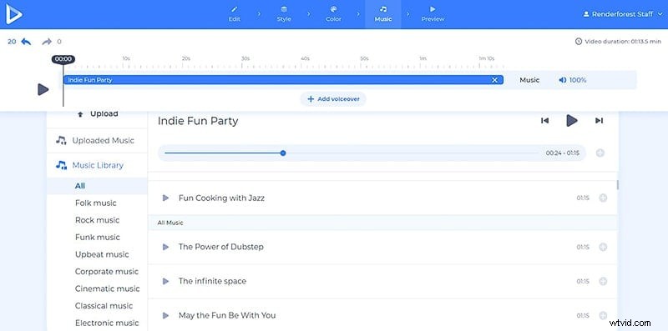Add The Power of Dubstep to timeline

603,247
